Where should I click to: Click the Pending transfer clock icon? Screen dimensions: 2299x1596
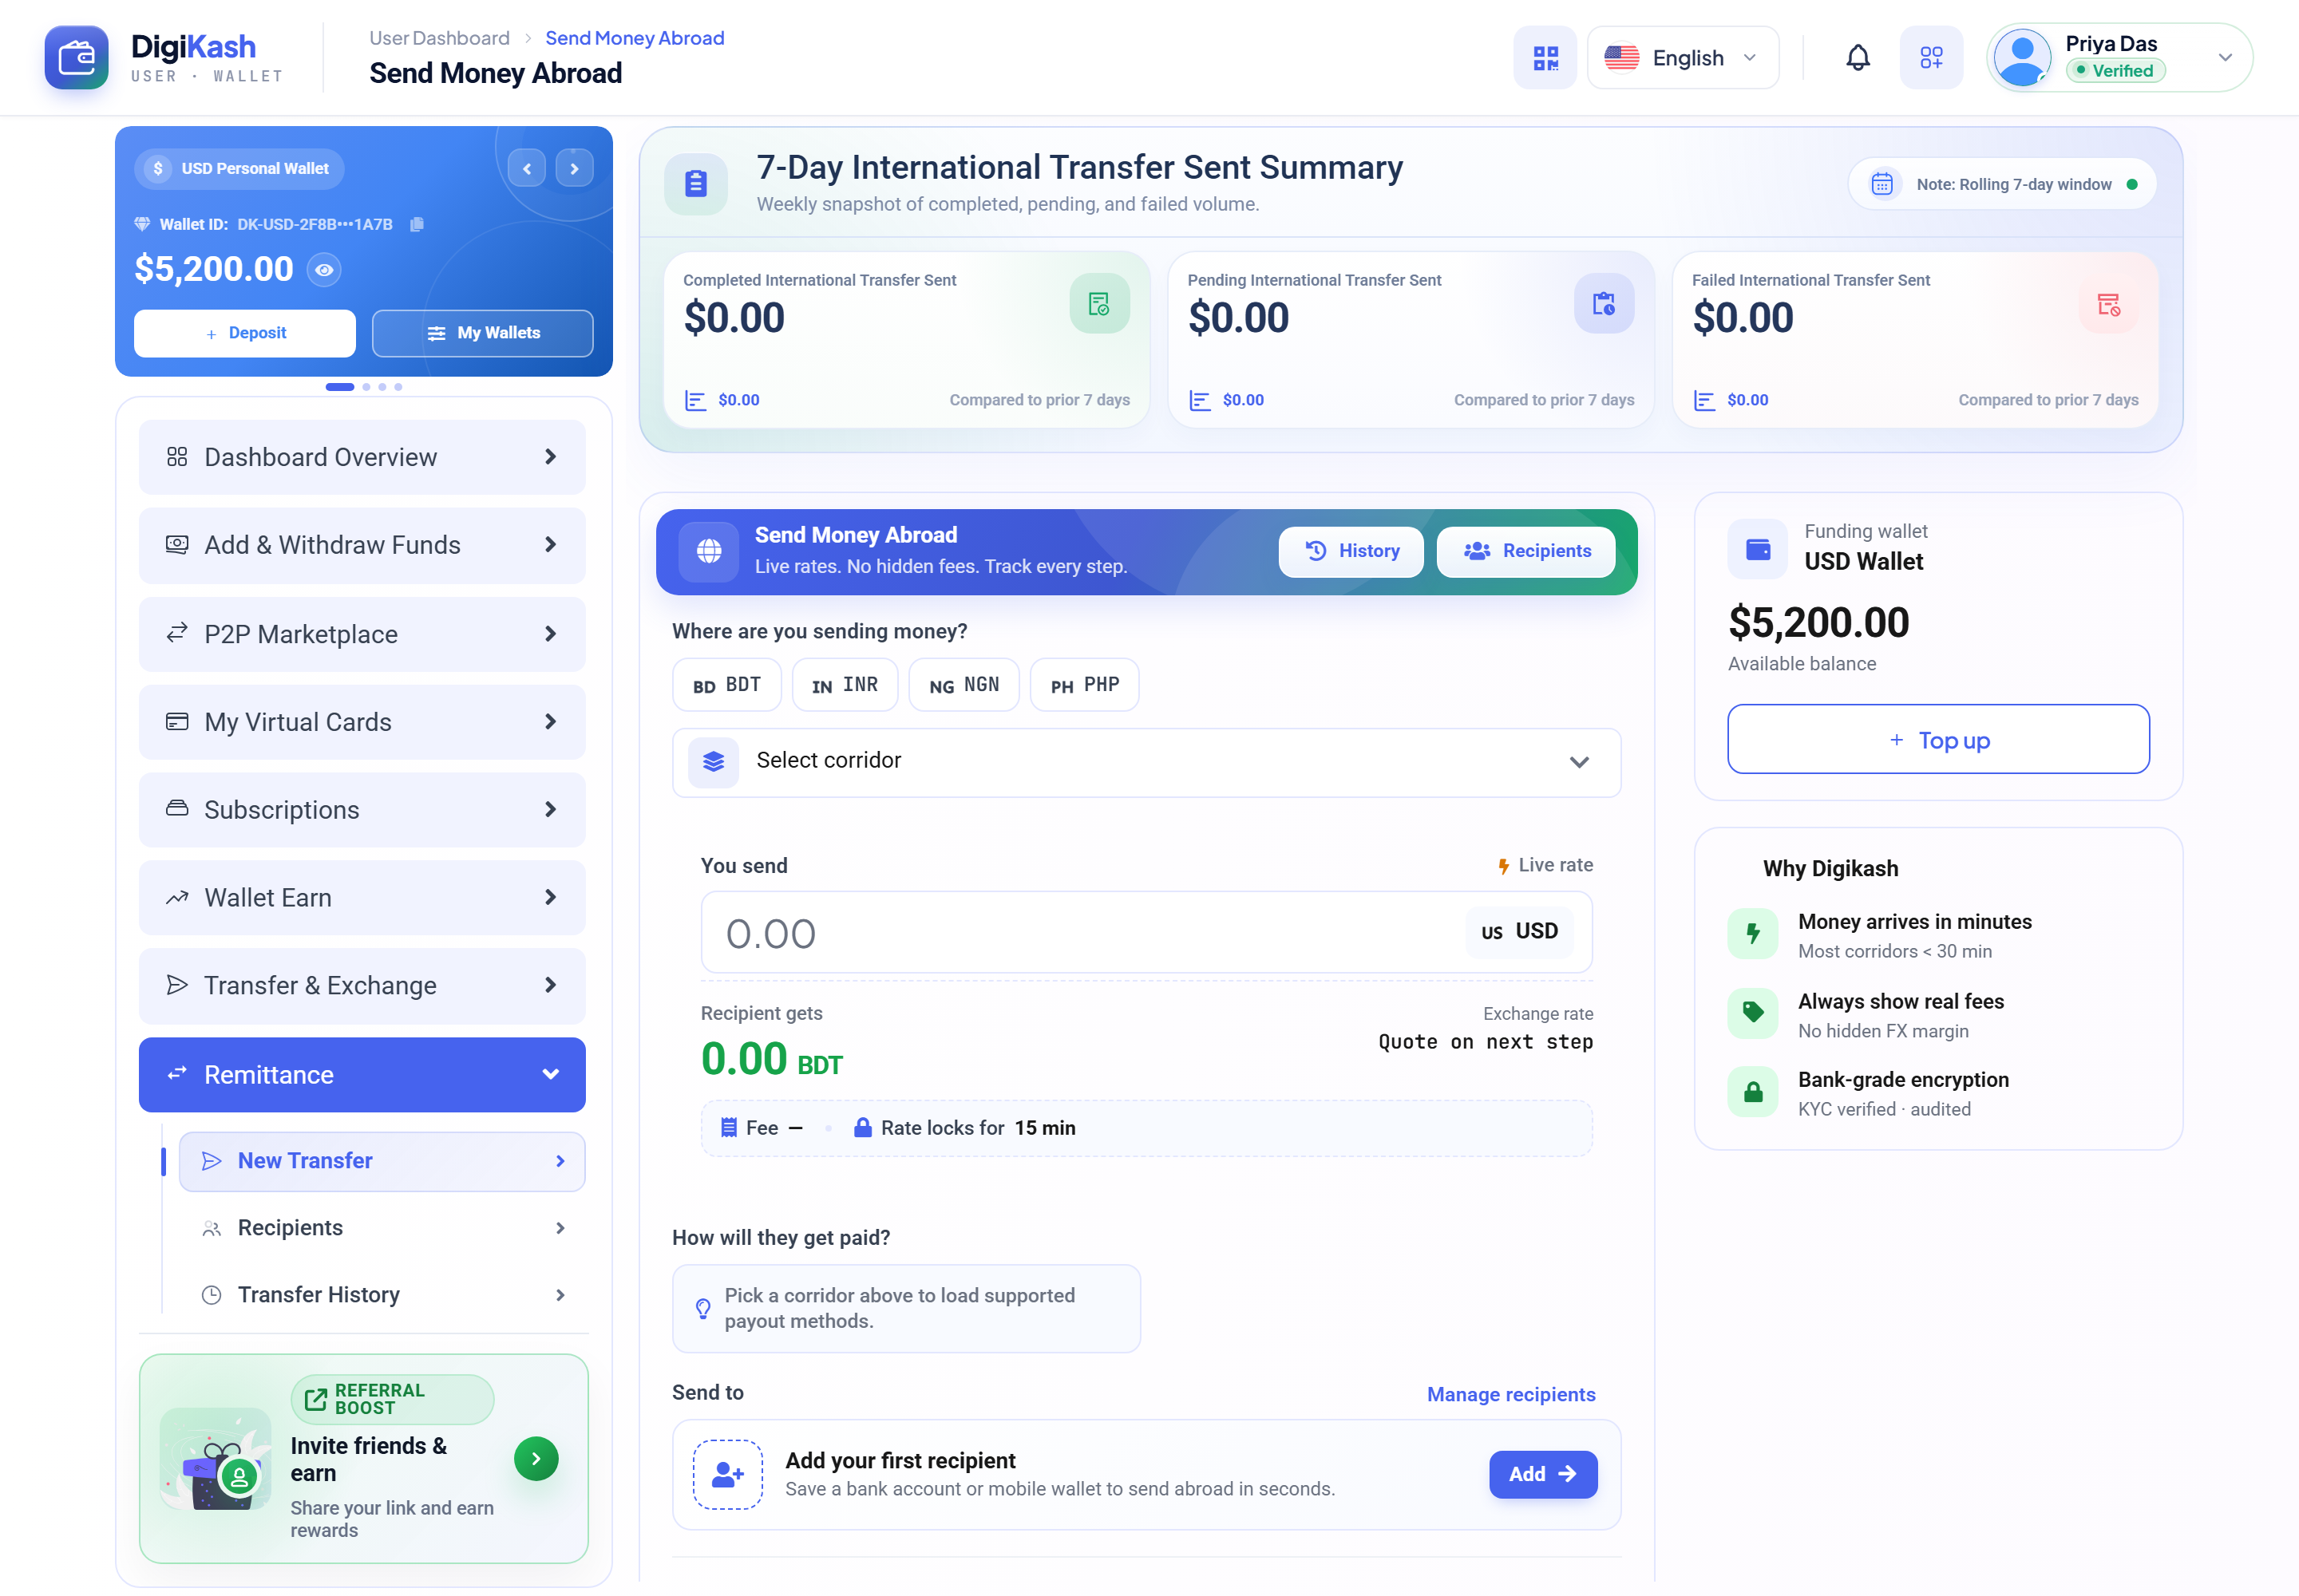(1604, 304)
